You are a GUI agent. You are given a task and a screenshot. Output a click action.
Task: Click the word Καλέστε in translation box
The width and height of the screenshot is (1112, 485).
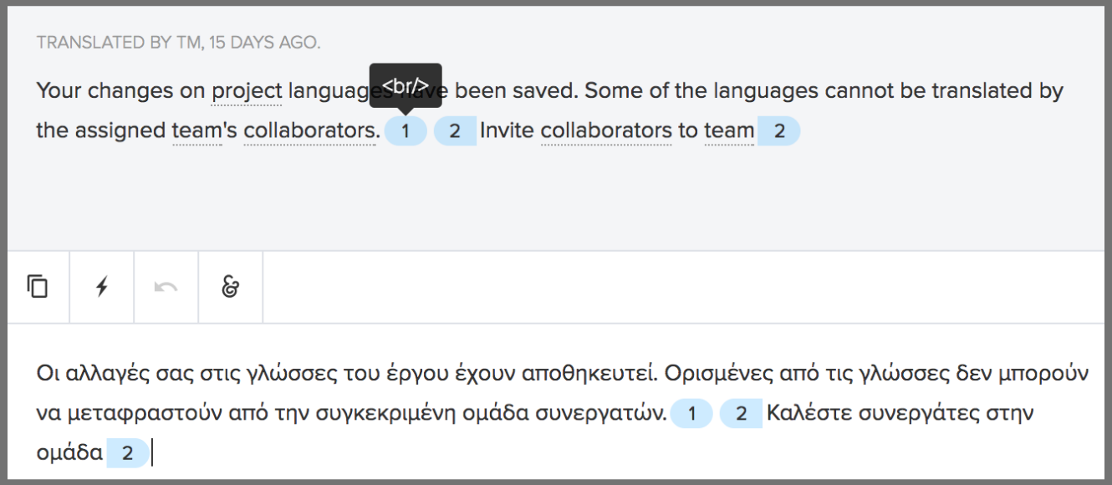pyautogui.click(x=809, y=414)
